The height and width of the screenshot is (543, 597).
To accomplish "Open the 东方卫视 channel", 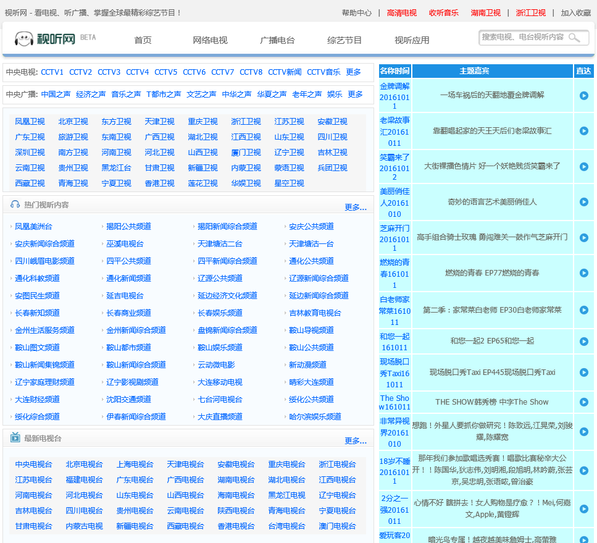I will 116,122.
